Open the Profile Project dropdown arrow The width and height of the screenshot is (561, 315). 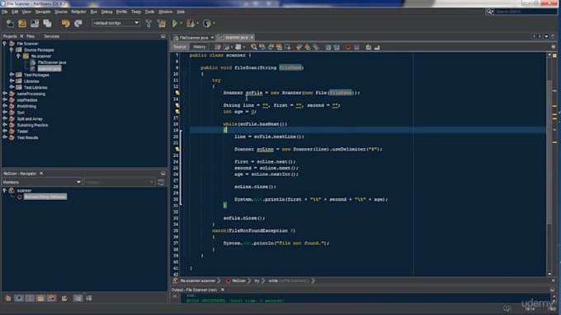tap(214, 24)
